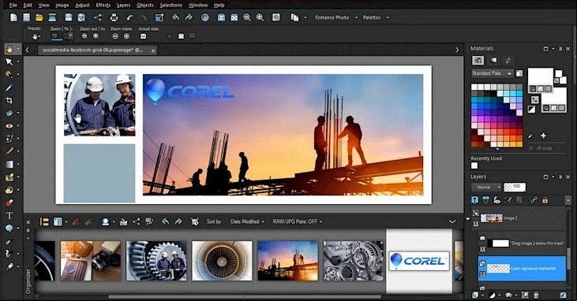The width and height of the screenshot is (577, 301).
Task: Click the Add to palette plus icon
Action: (x=543, y=136)
